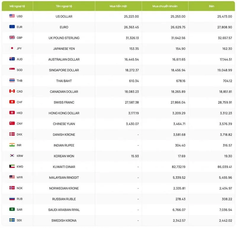
Task: Click KRW sell value 19.30
Action: [228, 156]
